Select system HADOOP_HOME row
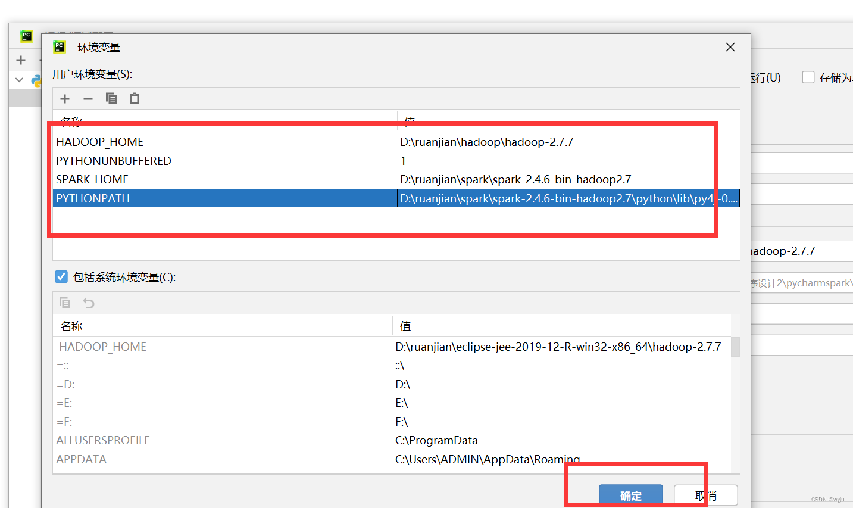Screen dimensions: 853x508 pyautogui.click(x=392, y=347)
